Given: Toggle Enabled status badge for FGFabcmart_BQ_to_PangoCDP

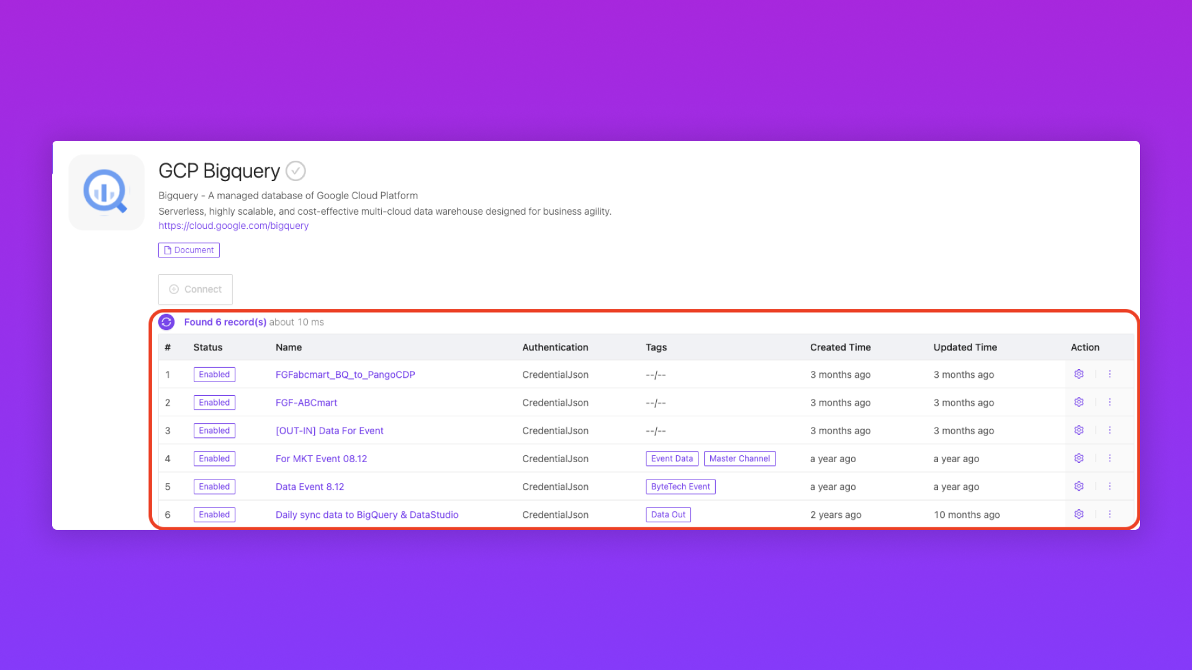Looking at the screenshot, I should (x=214, y=375).
